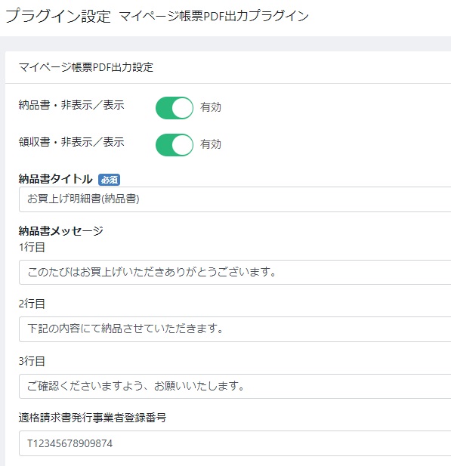Click the T12345678909874 registration number field
The width and height of the screenshot is (451, 466).
tap(235, 443)
